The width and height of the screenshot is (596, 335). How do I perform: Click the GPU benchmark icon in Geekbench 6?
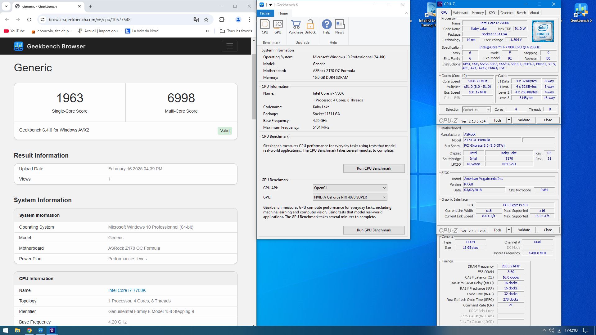[x=278, y=27]
